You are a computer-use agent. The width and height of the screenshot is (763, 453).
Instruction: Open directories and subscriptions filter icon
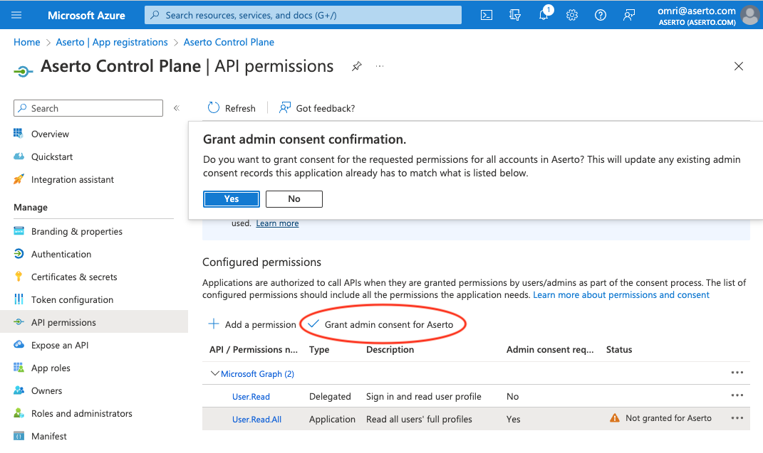coord(515,15)
